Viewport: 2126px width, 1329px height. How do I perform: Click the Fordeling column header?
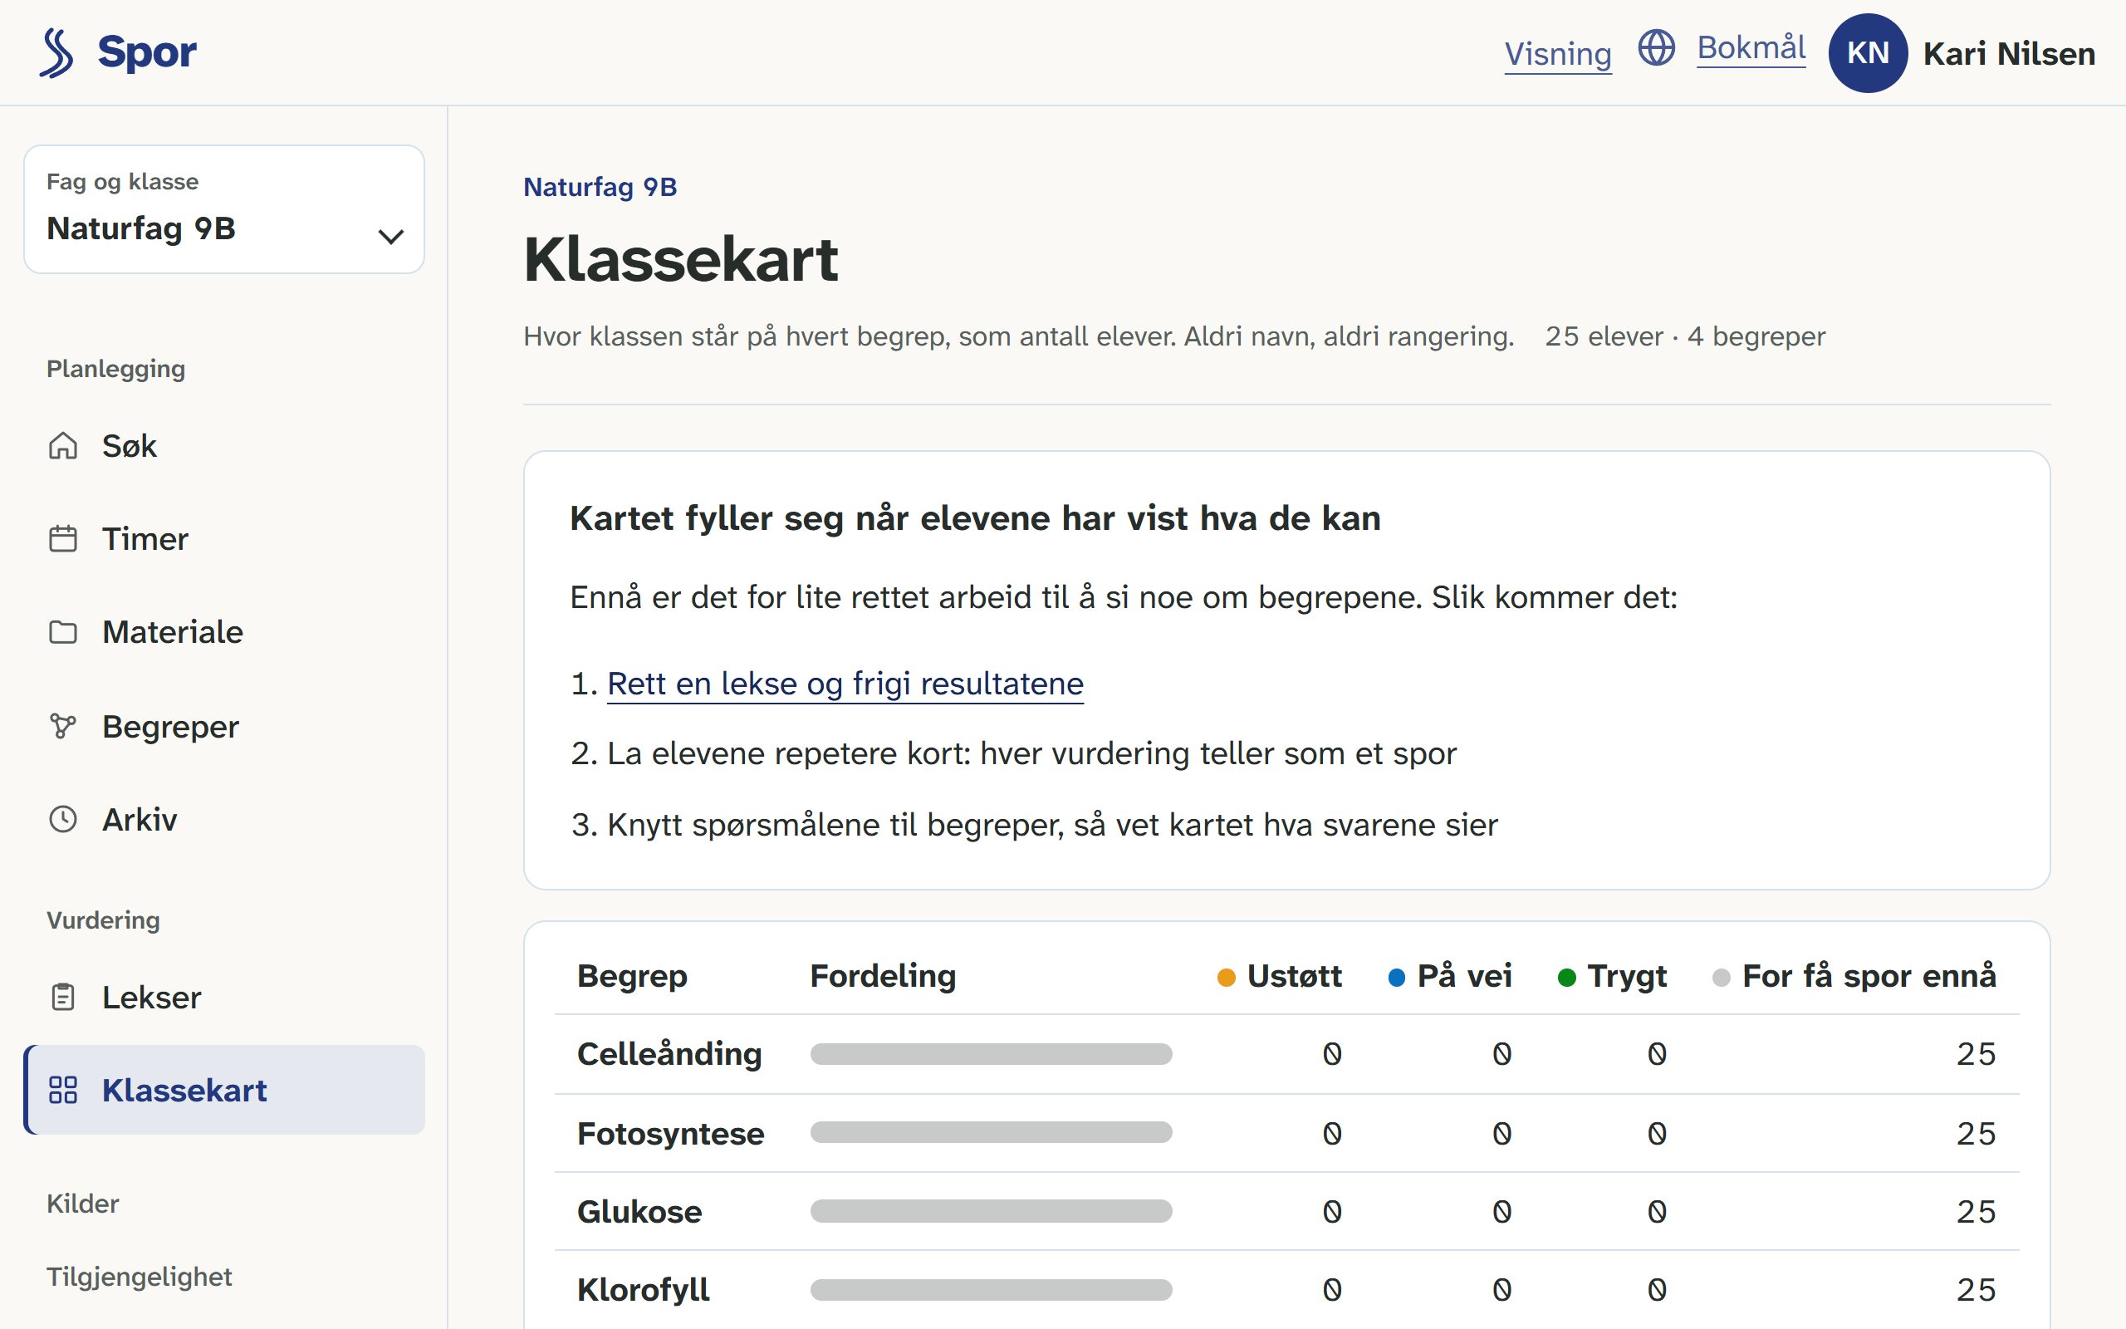click(x=882, y=976)
